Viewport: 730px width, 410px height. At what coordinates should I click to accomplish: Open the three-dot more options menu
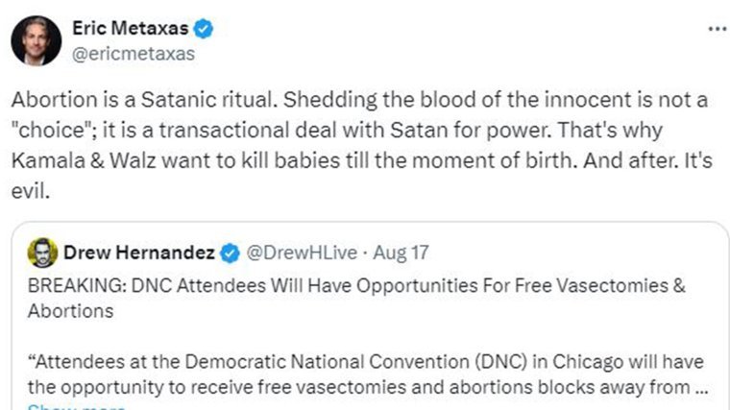(717, 29)
